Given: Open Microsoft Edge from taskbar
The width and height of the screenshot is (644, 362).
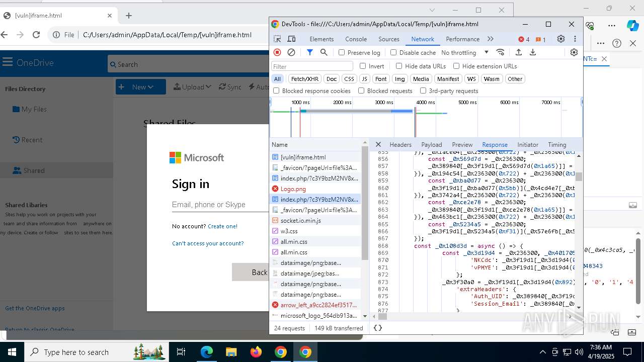Looking at the screenshot, I should [x=207, y=352].
